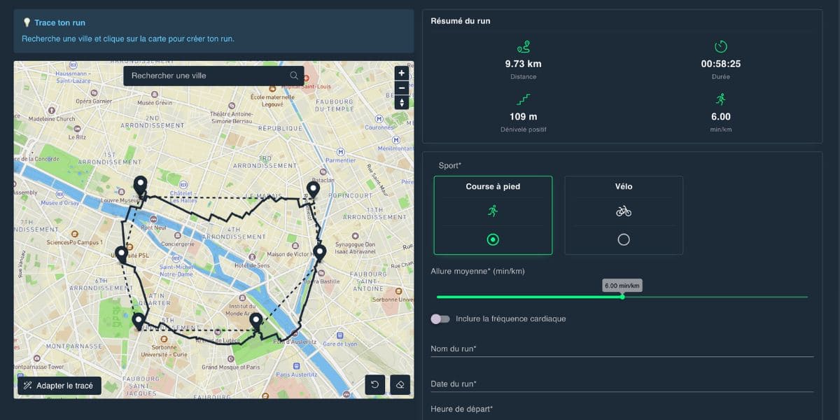Click the stairs icon above 109 m

[x=523, y=99]
